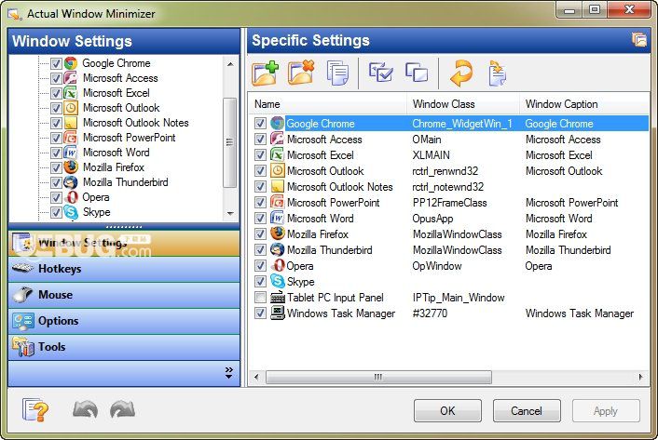Click the Tablet PC Input Panel keyboard icon
This screenshot has height=440, width=658.
[x=277, y=298]
